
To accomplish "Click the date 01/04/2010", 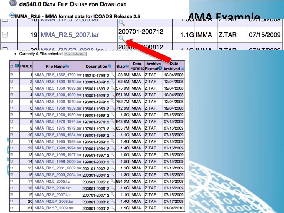I will pyautogui.click(x=174, y=208).
